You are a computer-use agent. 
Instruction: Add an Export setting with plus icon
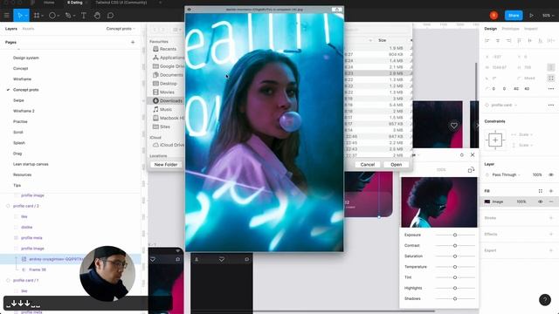(x=551, y=250)
